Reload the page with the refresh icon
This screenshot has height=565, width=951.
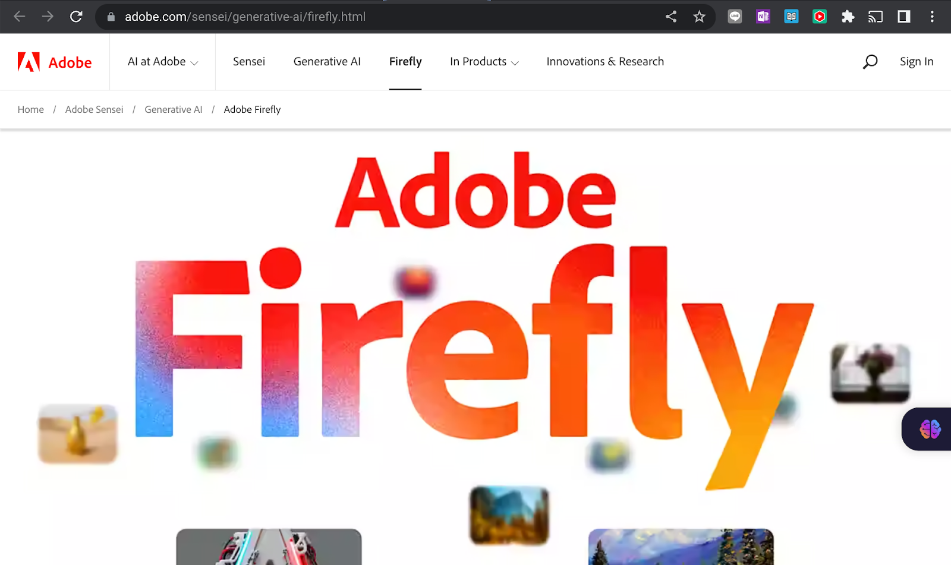coord(76,17)
